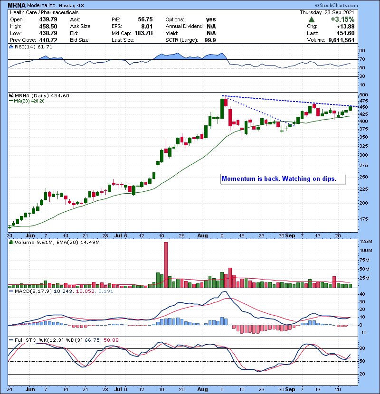This screenshot has width=380, height=394.
Task: Click the MRNA (Daily) 454.60 chart label
Action: click(x=42, y=95)
